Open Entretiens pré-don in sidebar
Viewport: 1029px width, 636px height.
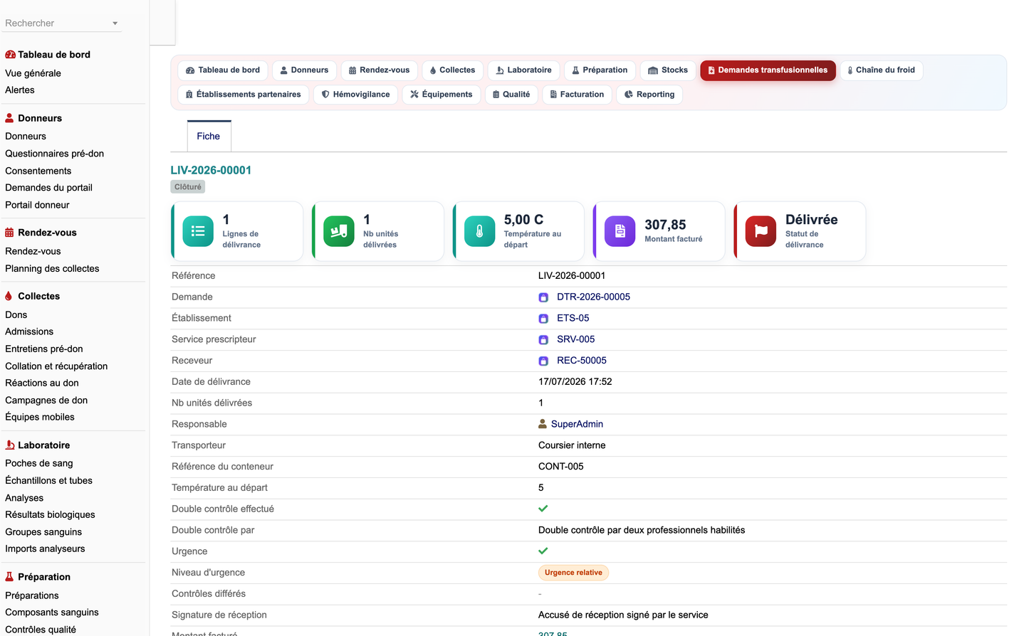44,349
